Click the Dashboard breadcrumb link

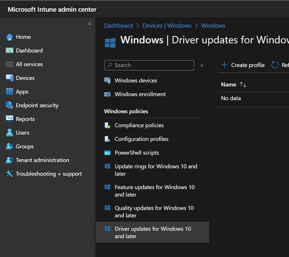118,26
